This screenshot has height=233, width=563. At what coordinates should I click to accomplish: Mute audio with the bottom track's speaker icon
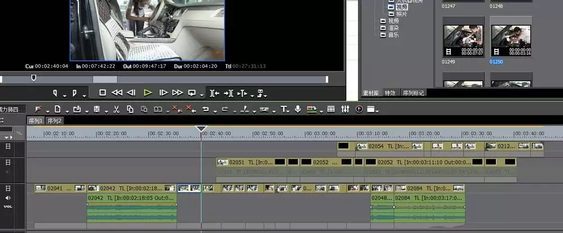(8, 198)
